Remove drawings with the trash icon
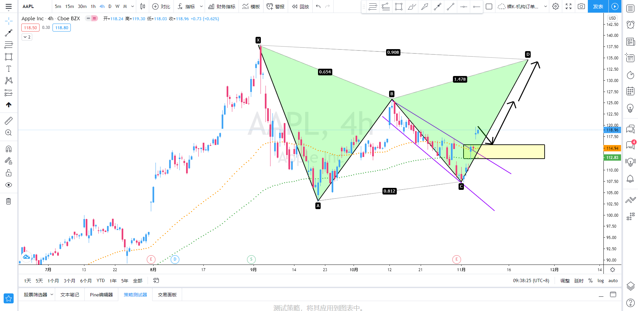This screenshot has height=311, width=638. point(9,201)
